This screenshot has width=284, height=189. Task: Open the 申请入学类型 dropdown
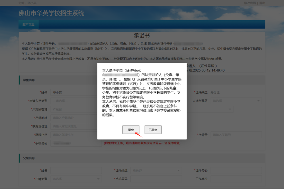click(74, 101)
